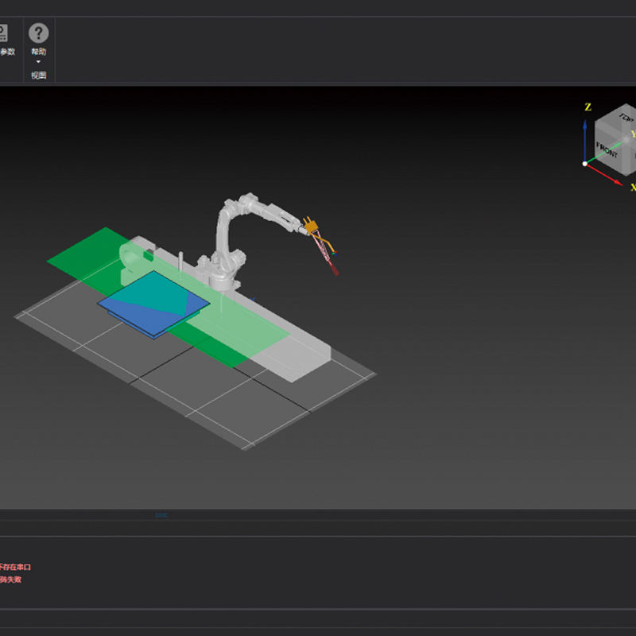Click the output panel splitter handle
The height and width of the screenshot is (636, 636).
click(161, 515)
